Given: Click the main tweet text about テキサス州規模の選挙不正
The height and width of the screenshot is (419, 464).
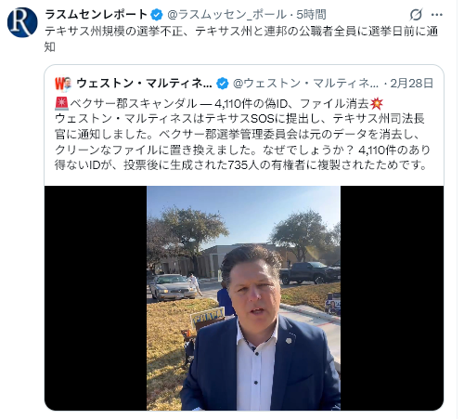Looking at the screenshot, I should click(x=241, y=39).
